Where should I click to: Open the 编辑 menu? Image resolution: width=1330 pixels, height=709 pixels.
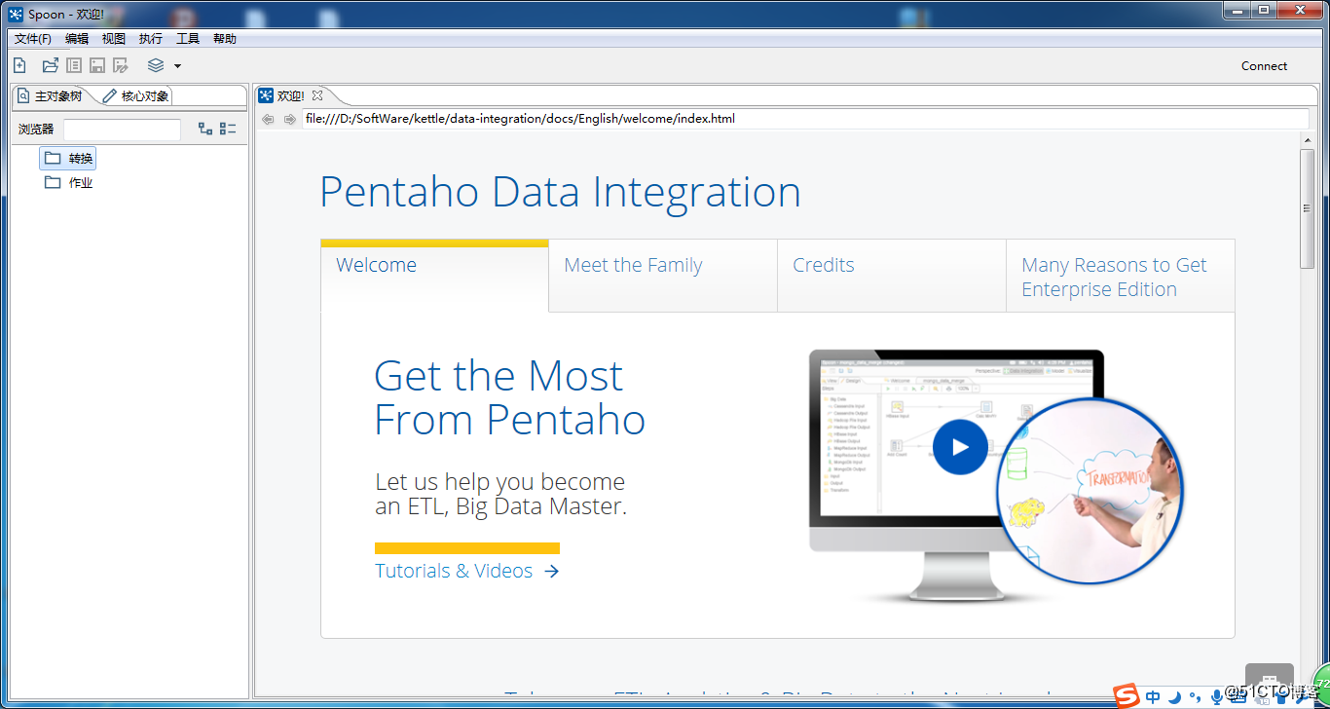click(x=77, y=39)
